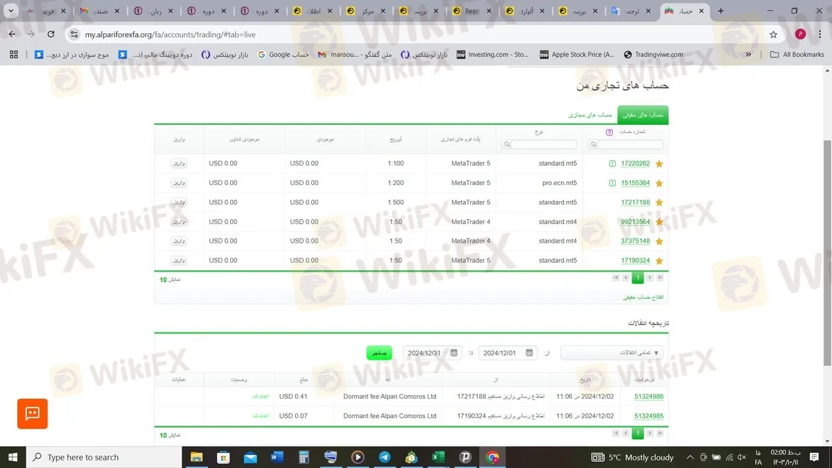Open calendar icon for 2024/12/01 date
Viewport: 832px width, 468px height.
click(x=530, y=352)
